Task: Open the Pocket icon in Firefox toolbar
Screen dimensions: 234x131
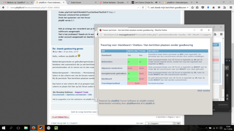Action: (203, 7)
